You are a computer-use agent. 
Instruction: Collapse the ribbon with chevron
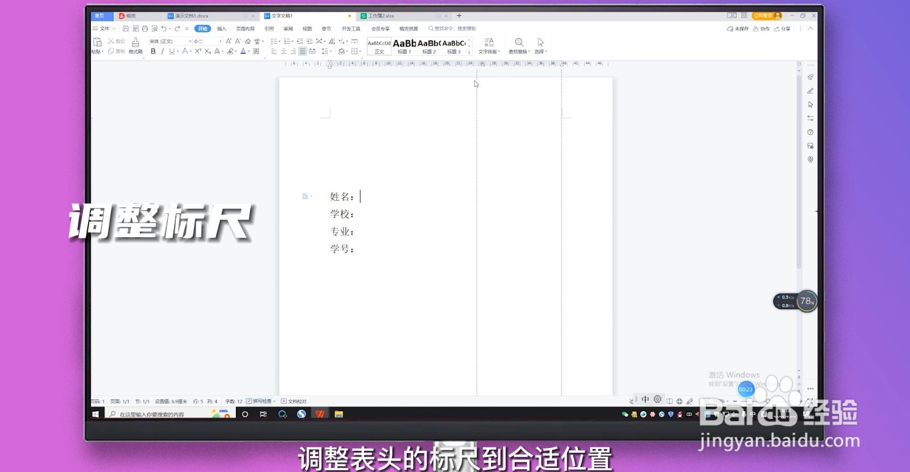click(810, 28)
